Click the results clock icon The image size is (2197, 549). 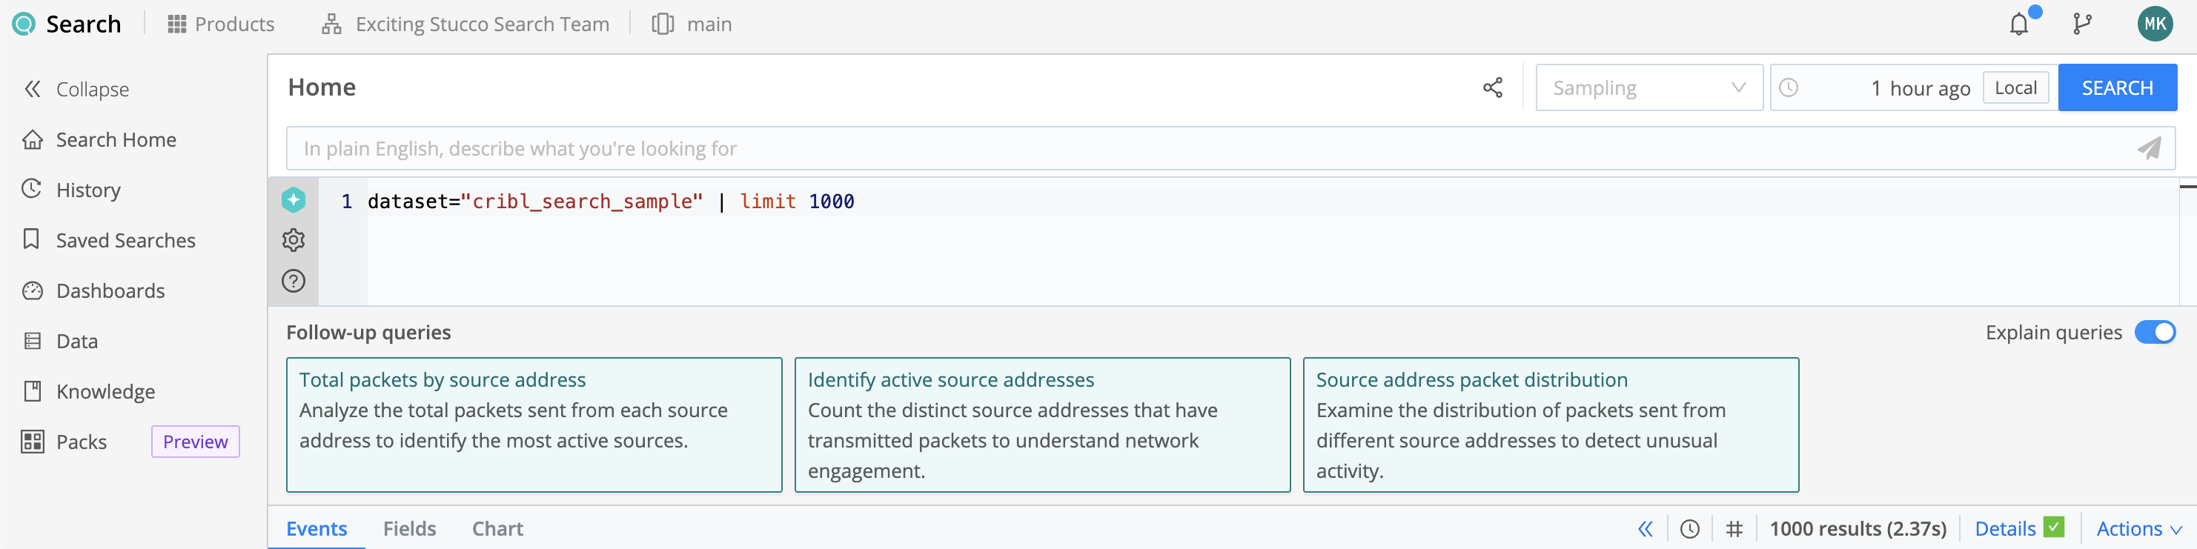pyautogui.click(x=1689, y=530)
